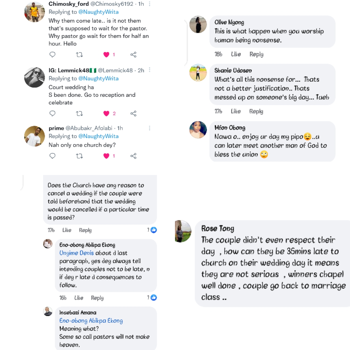Toggle the heart like on Chimosky_ford's tweet
This screenshot has height=350, width=350.
coord(106,55)
